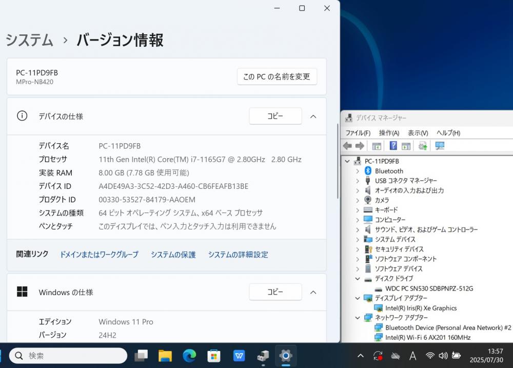Collapse the PC-11PD9FB root node in Device Manager
Viewport: 513px width, 368px height.
click(x=347, y=161)
